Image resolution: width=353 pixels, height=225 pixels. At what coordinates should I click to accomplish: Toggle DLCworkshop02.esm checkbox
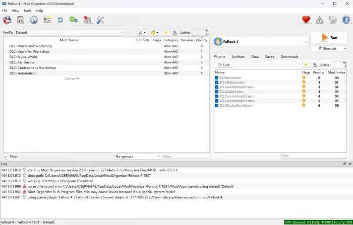(216, 96)
